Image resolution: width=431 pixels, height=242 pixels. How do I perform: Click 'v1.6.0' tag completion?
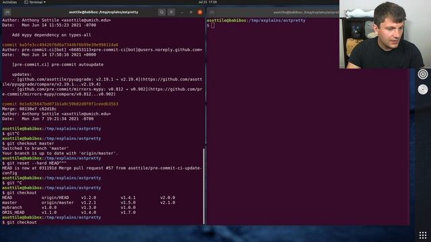[x=128, y=208]
